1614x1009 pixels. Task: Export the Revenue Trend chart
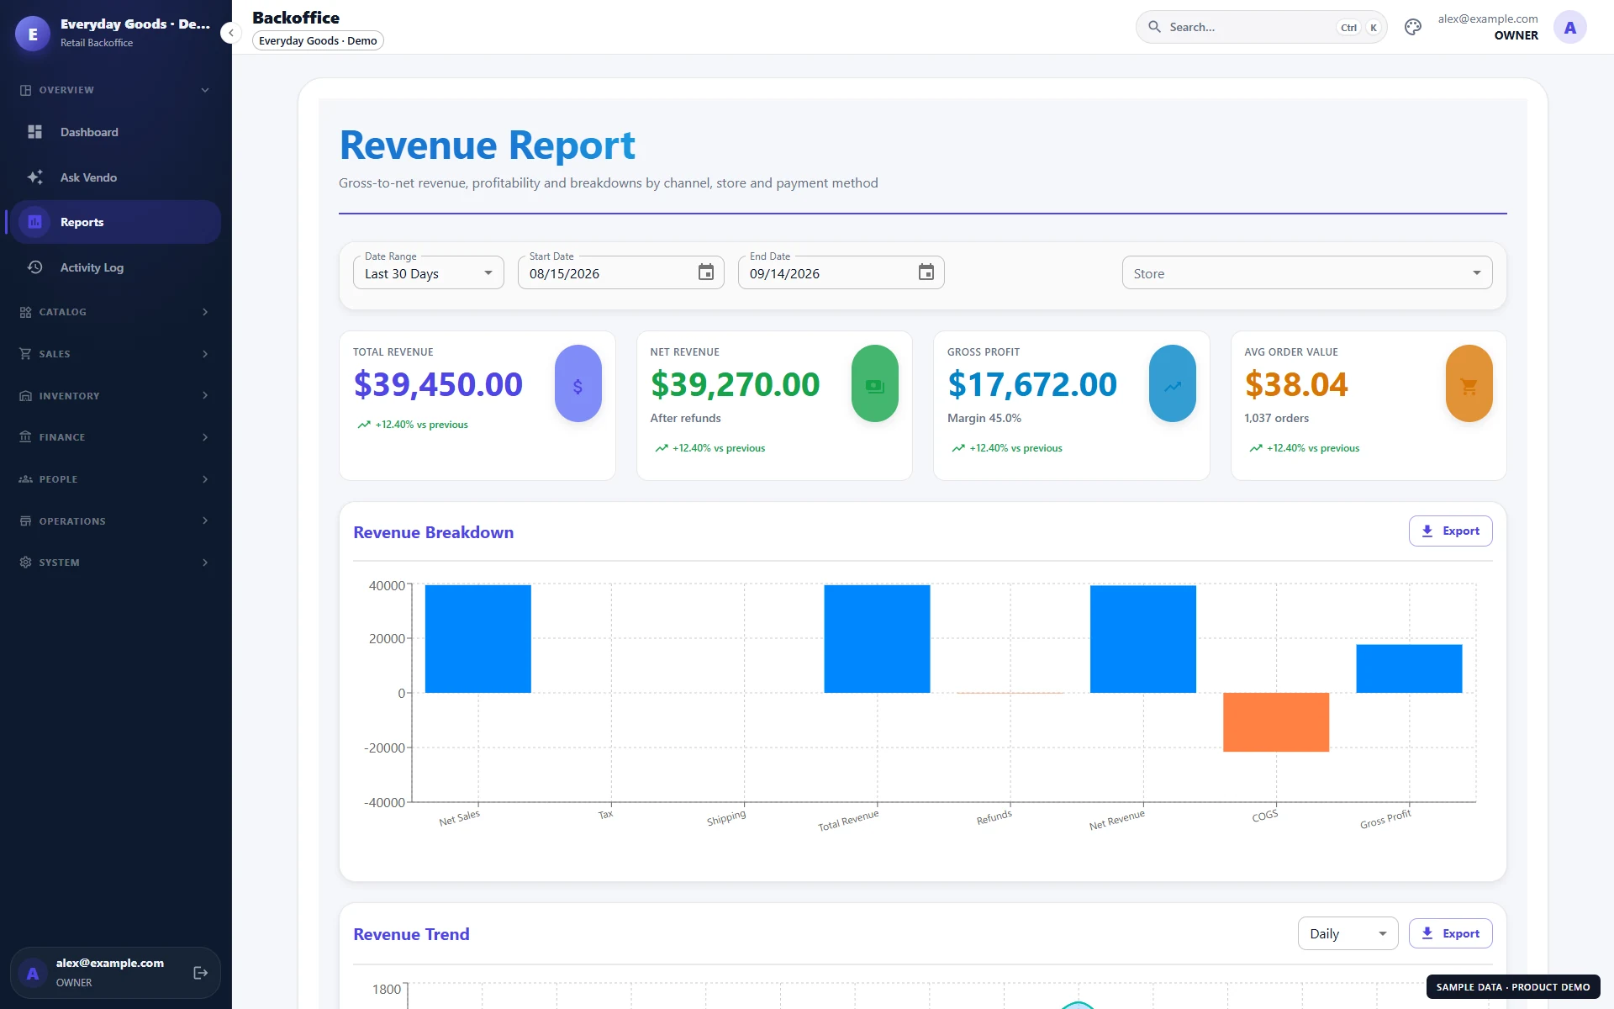[x=1450, y=933]
